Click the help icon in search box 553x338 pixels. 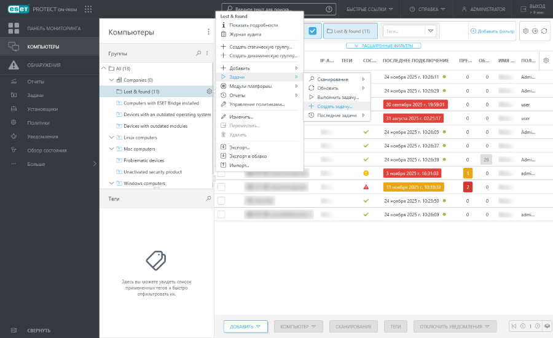330,9
